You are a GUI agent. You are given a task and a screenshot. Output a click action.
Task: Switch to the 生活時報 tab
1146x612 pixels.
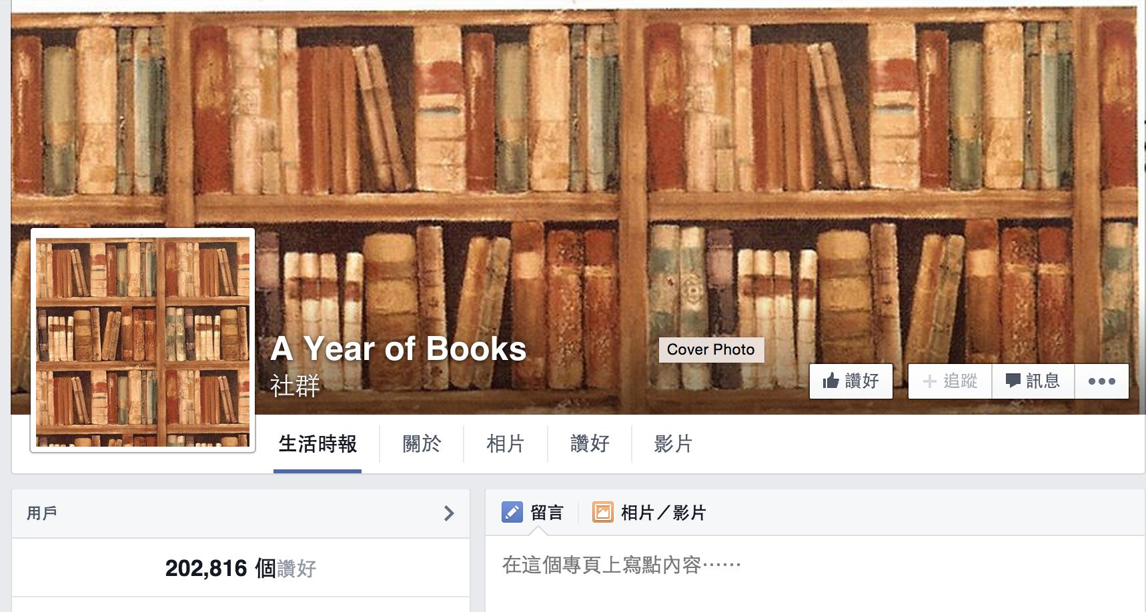coord(318,444)
